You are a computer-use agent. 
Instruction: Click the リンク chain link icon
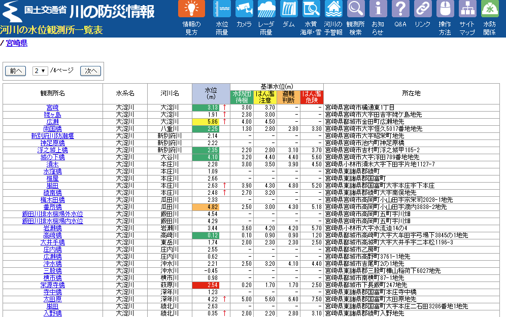click(422, 9)
